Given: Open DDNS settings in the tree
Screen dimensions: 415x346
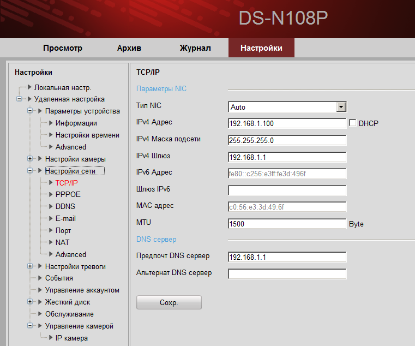Looking at the screenshot, I should (x=65, y=206).
